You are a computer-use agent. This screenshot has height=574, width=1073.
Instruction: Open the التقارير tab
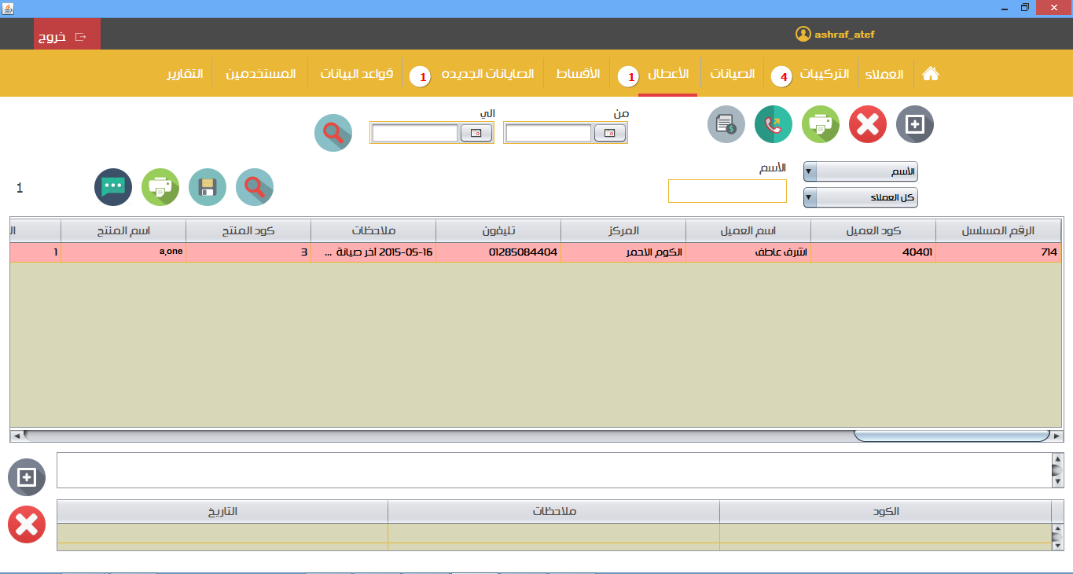[185, 74]
